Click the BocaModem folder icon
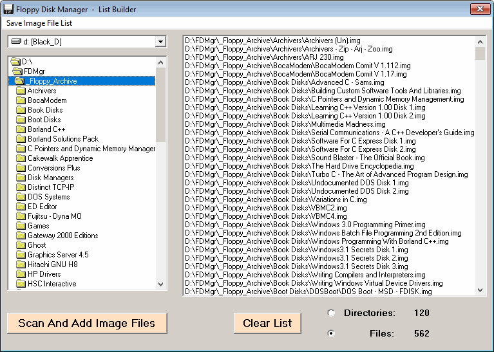This screenshot has width=494, height=352. pyautogui.click(x=21, y=100)
